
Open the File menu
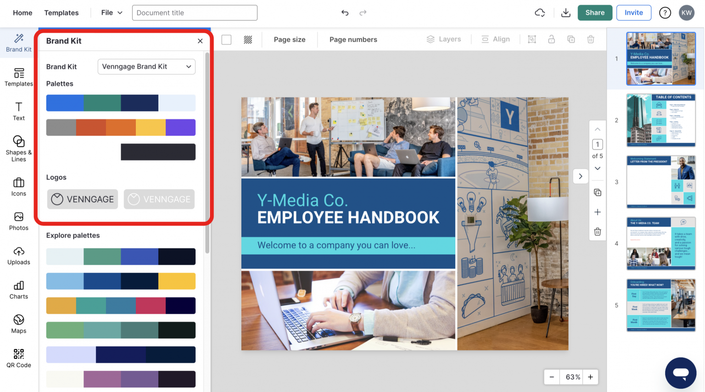click(110, 12)
